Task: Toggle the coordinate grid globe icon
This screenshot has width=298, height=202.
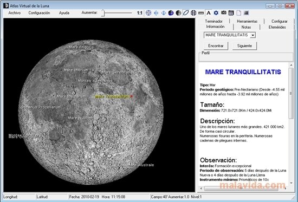Action: coord(193,13)
